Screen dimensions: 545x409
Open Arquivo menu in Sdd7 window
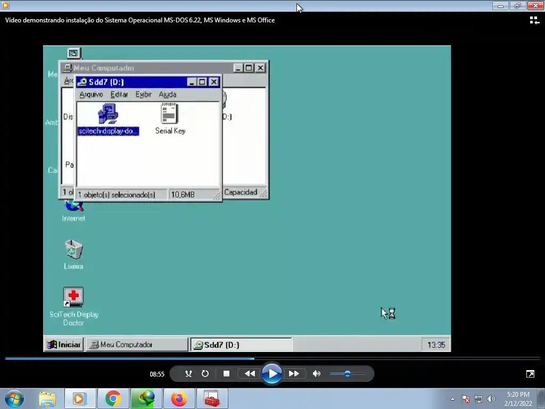(91, 94)
